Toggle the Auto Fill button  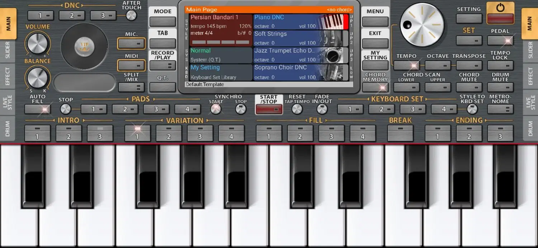coord(38,109)
